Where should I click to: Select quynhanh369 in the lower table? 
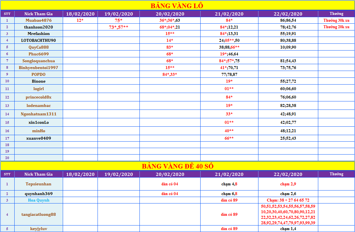point(38,194)
